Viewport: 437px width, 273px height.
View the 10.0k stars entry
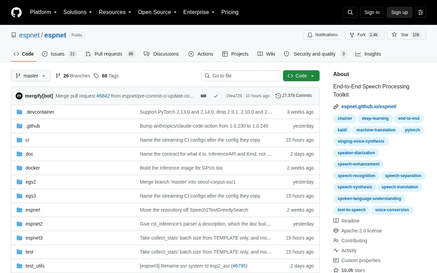point(349,270)
